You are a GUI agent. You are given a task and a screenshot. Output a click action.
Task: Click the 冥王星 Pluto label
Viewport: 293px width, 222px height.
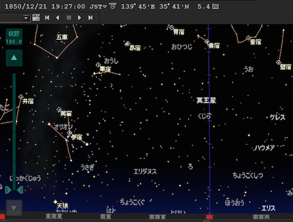[206, 100]
